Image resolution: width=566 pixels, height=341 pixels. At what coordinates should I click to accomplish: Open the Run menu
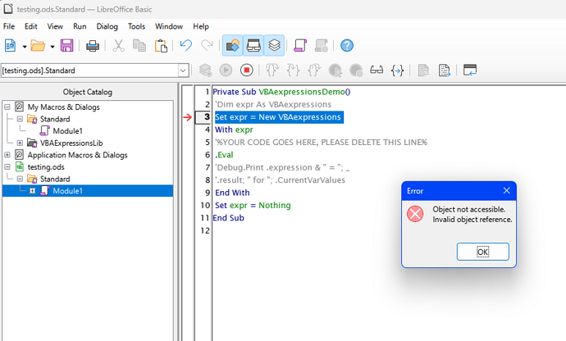pos(80,26)
